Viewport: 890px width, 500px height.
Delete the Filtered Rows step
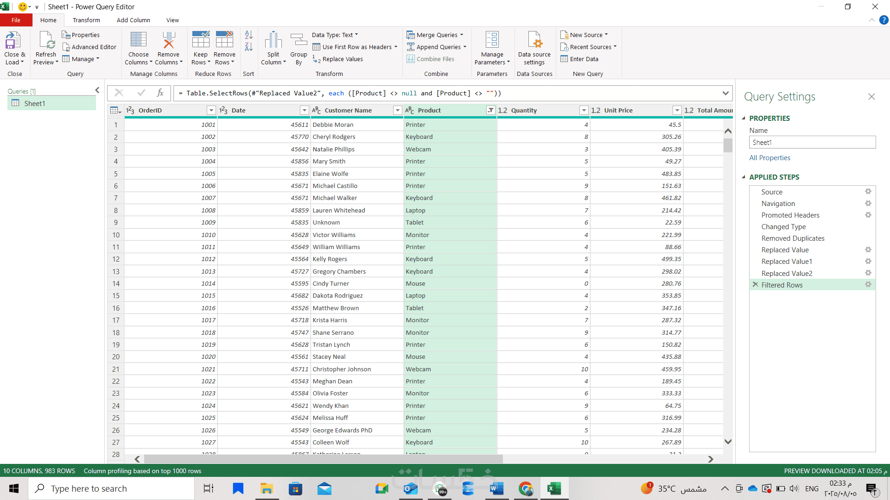756,285
